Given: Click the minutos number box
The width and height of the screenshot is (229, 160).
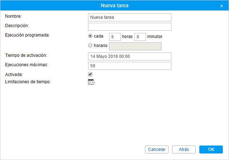Looking at the screenshot, I should pos(140,37).
